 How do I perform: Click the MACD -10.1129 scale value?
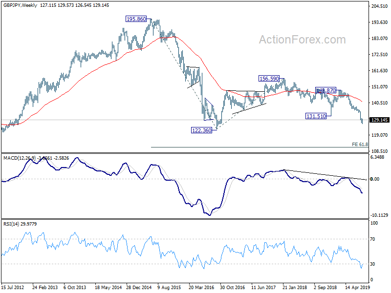pos(379,215)
